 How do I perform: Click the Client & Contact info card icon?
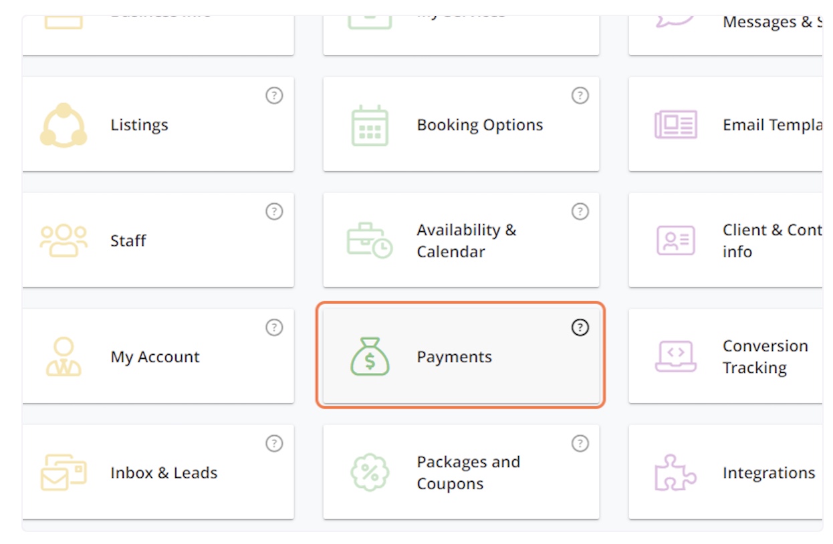coord(675,241)
